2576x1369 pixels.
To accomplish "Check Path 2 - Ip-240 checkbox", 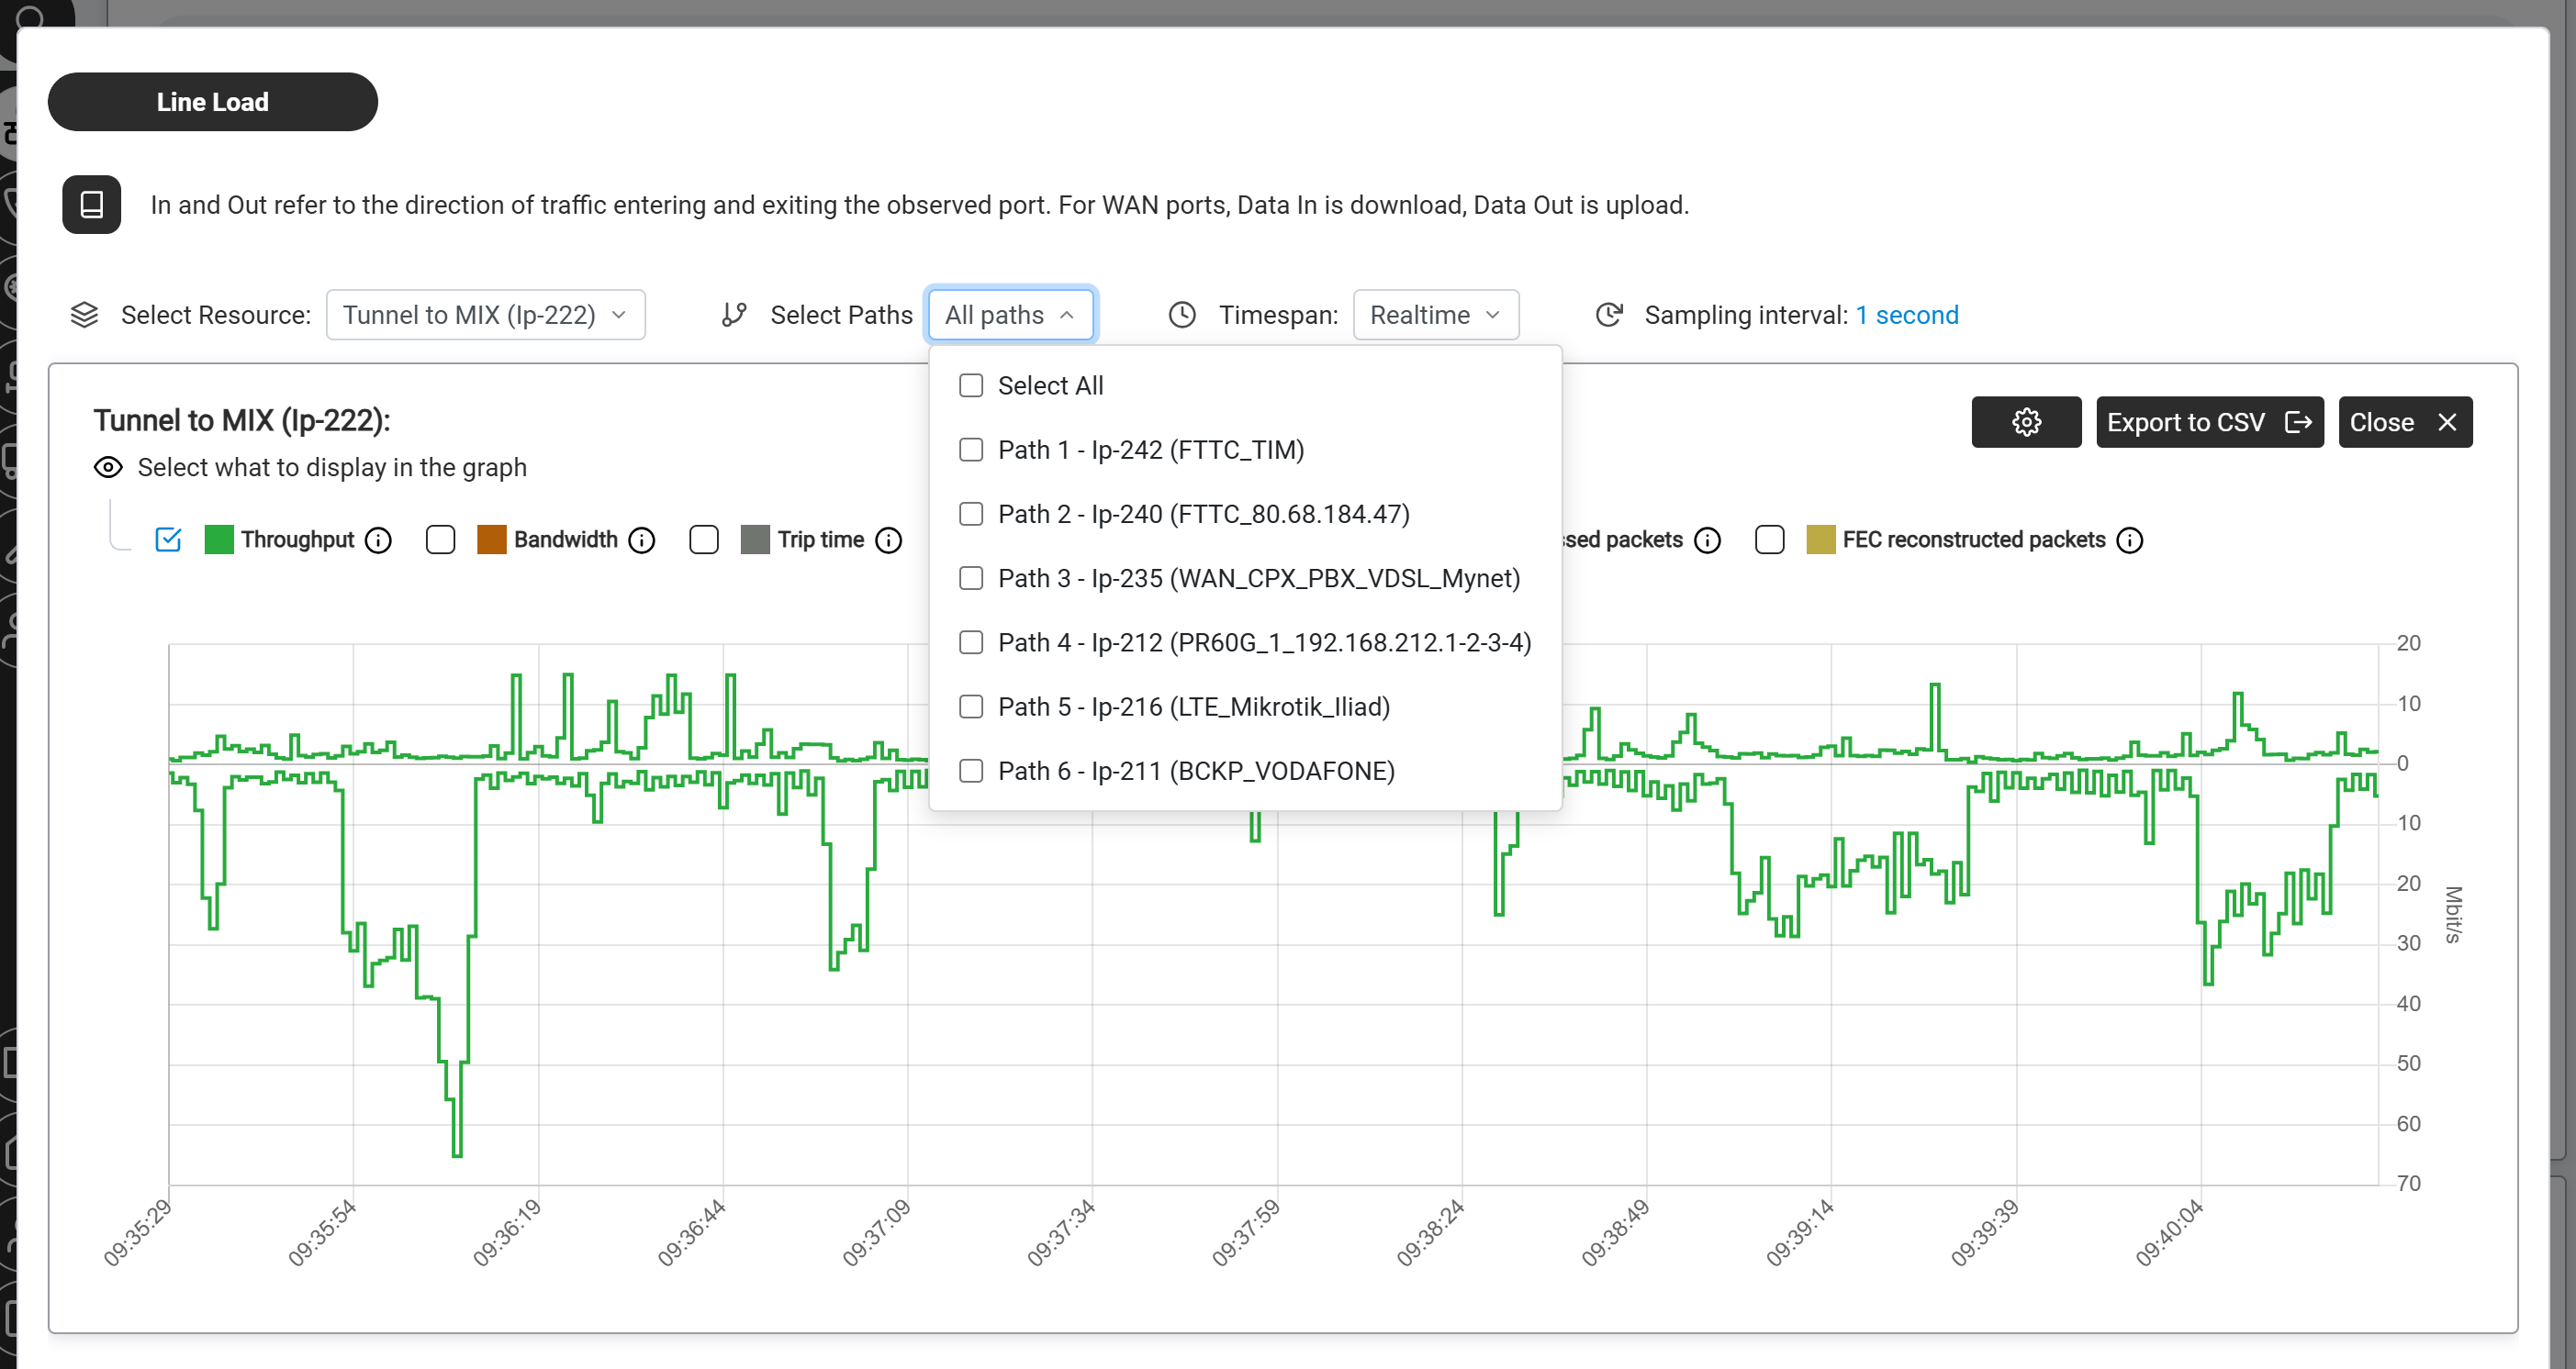I will click(971, 514).
